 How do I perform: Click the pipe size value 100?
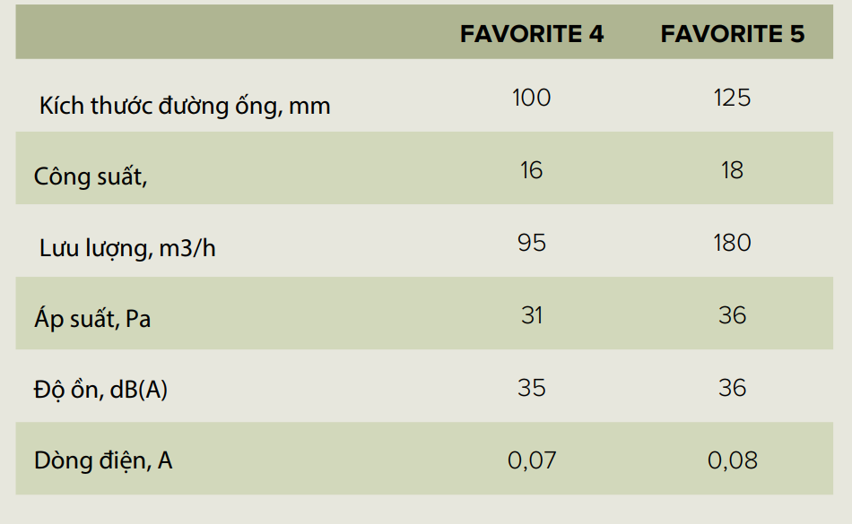point(532,97)
